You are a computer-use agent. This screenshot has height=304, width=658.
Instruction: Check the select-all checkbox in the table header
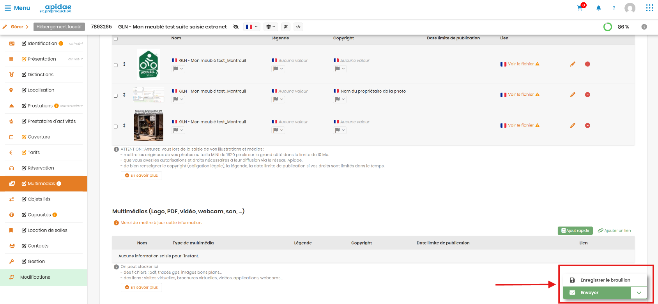[116, 39]
